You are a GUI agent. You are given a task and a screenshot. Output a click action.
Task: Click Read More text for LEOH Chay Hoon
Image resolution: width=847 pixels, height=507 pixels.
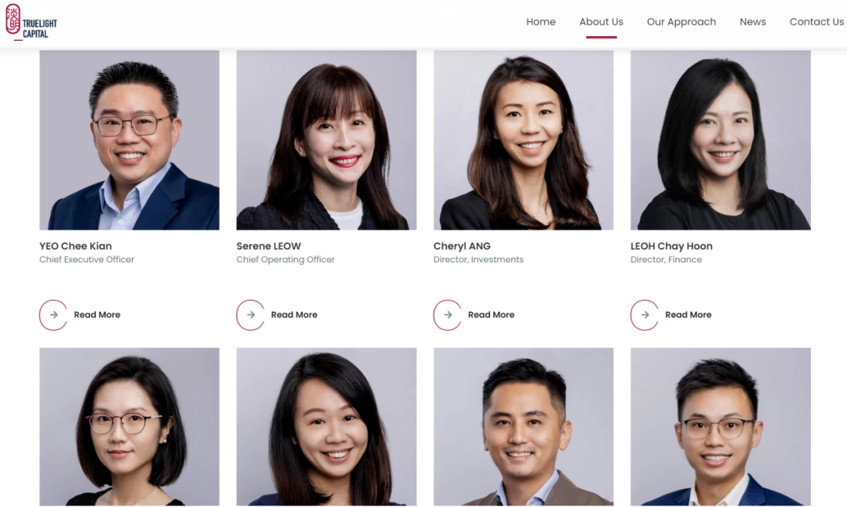coord(689,315)
